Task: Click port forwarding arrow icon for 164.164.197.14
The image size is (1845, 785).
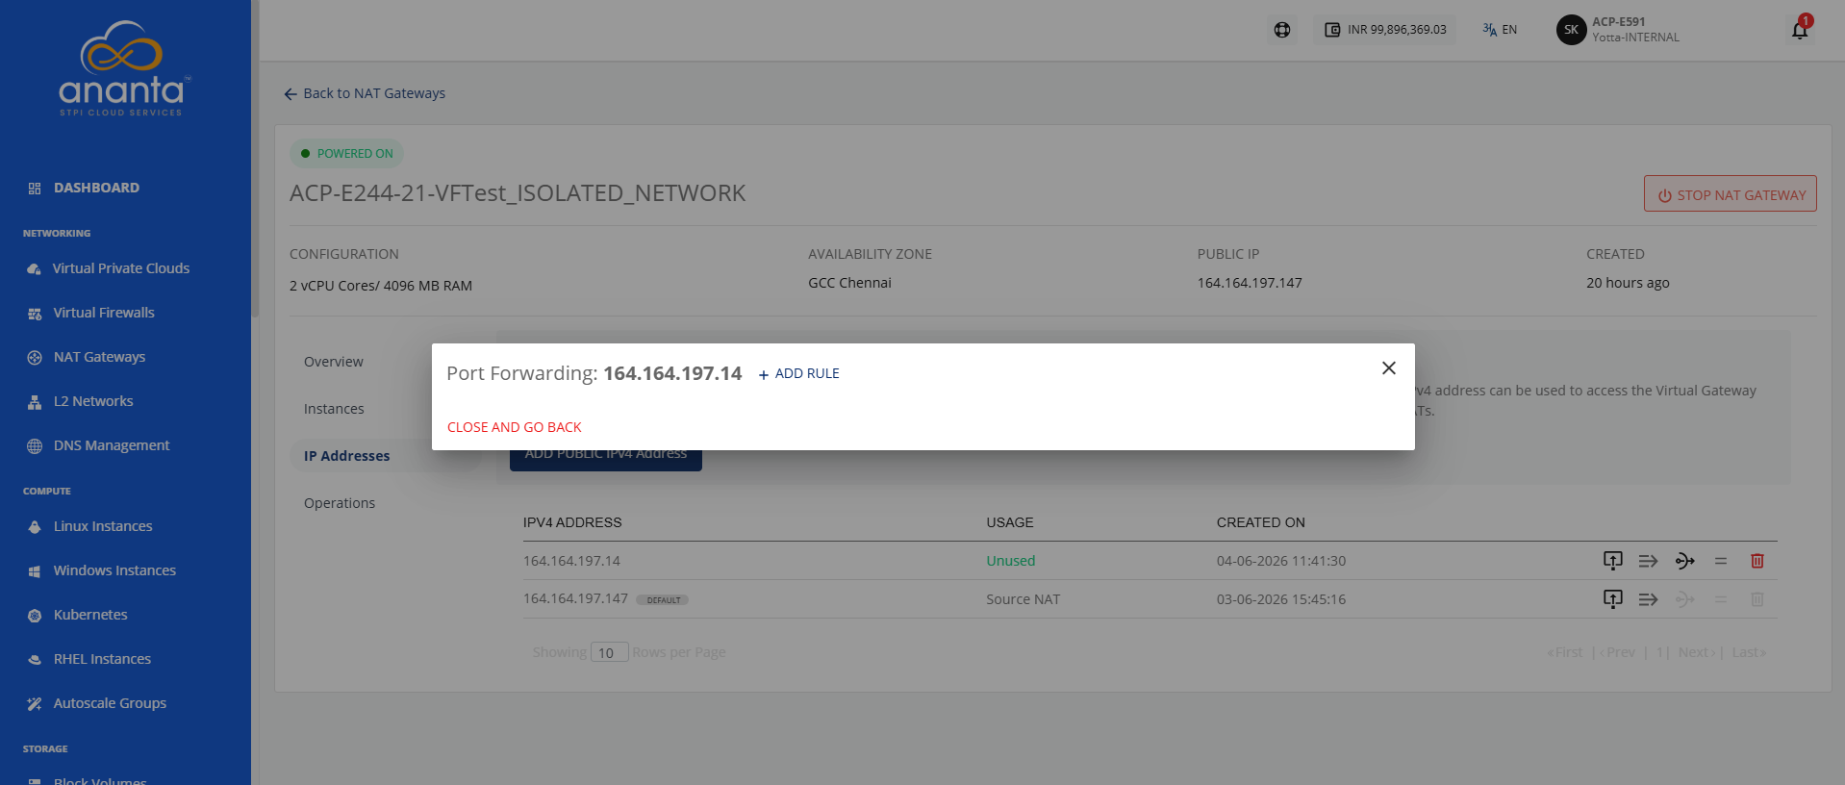Action: click(1648, 561)
